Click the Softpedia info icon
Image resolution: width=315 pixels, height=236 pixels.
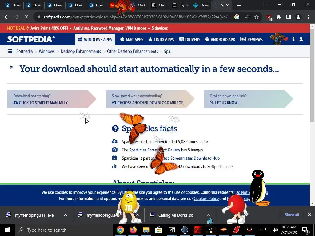pyautogui.click(x=293, y=39)
